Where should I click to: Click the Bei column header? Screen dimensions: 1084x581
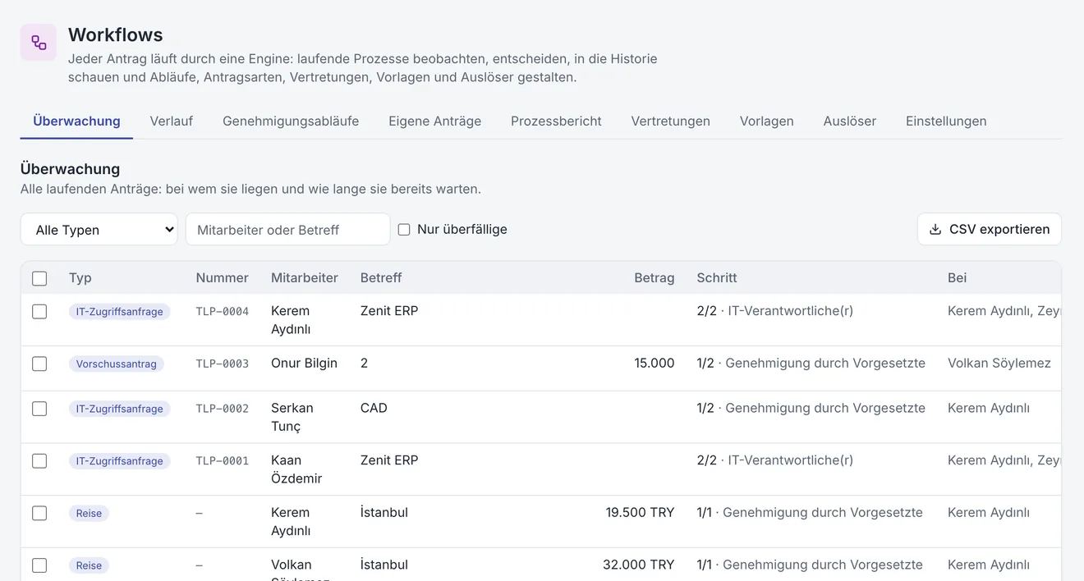[958, 278]
